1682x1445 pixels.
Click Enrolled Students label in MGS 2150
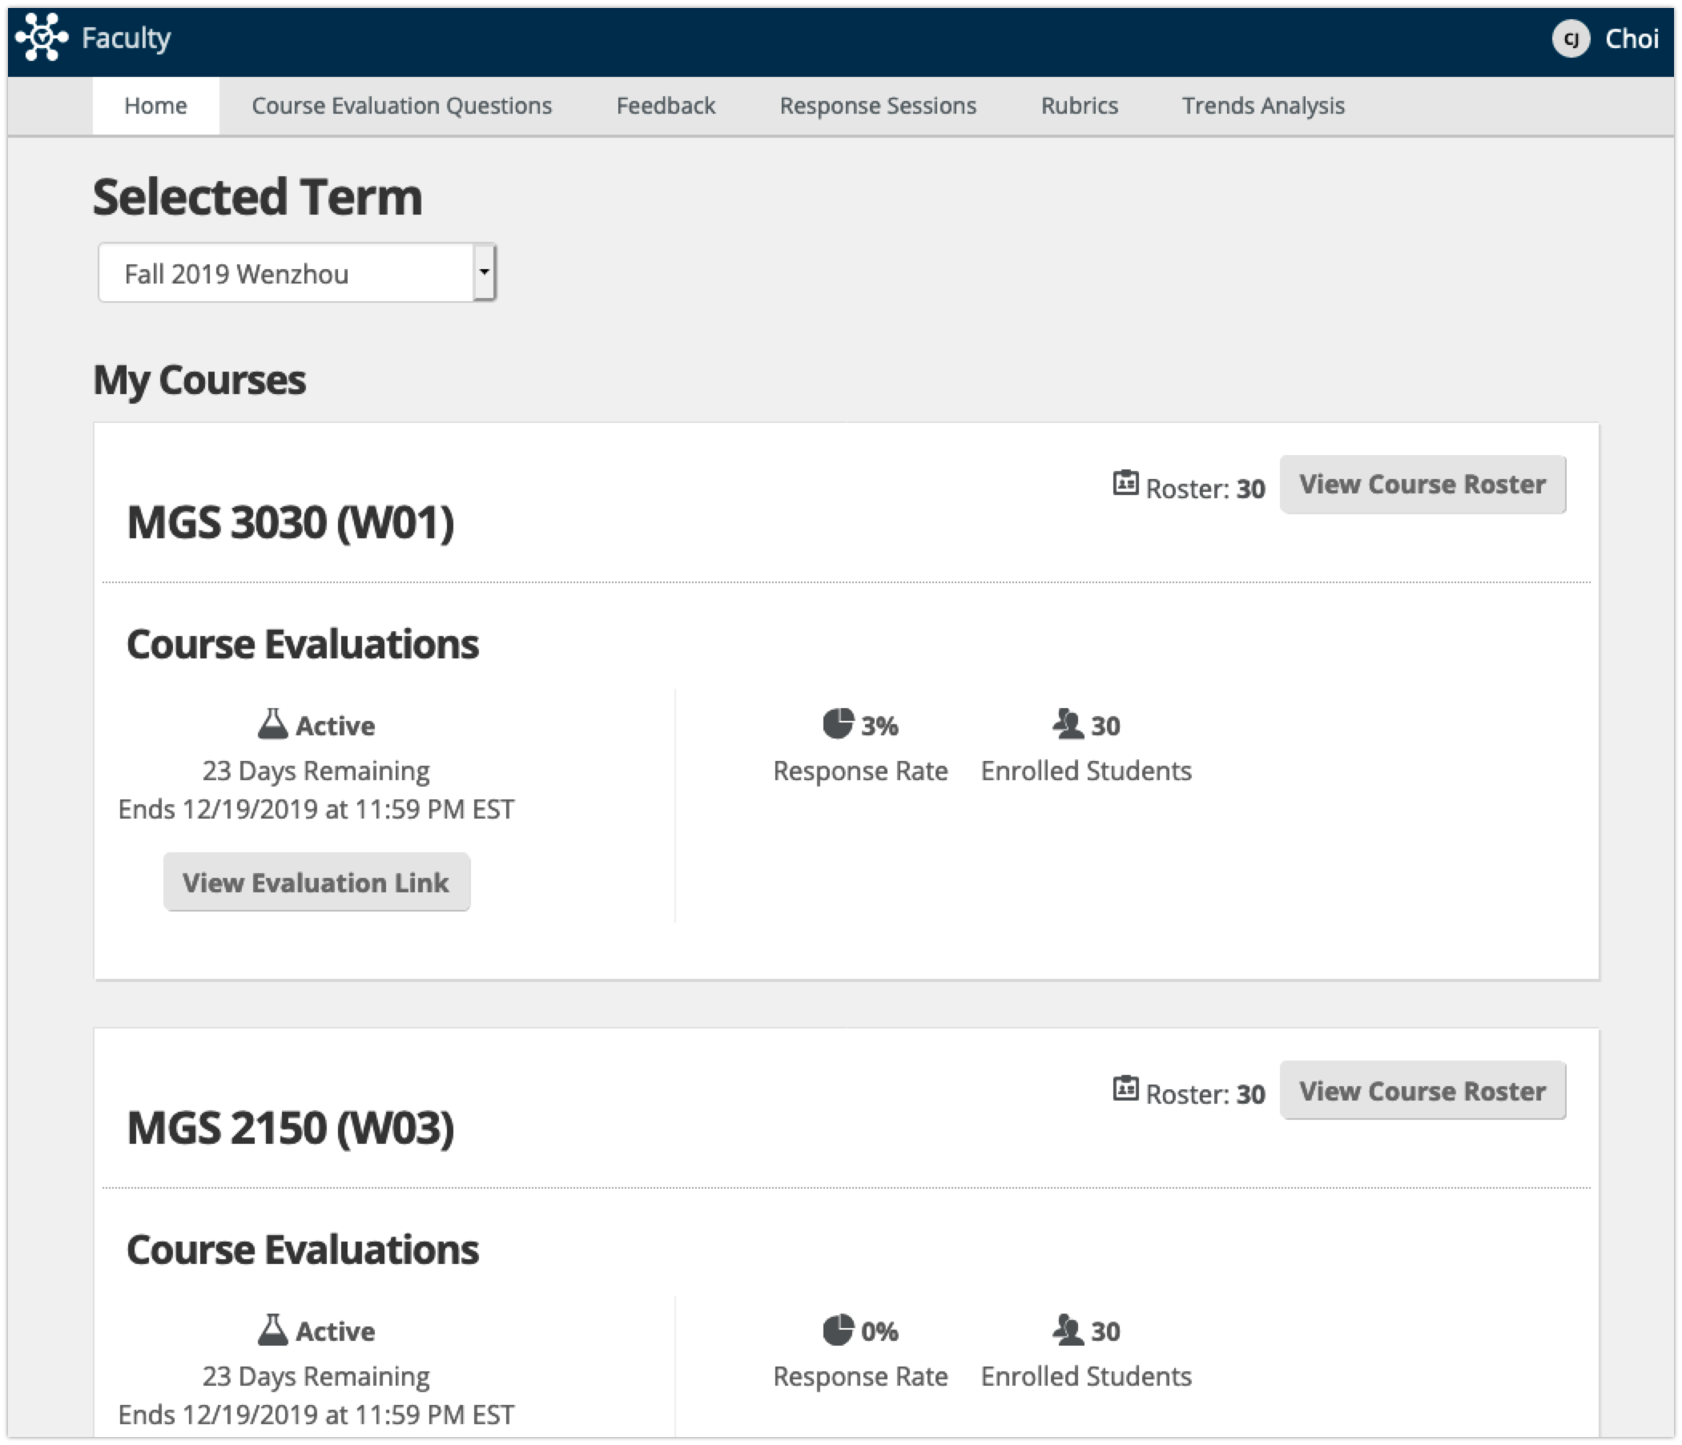(1086, 1376)
